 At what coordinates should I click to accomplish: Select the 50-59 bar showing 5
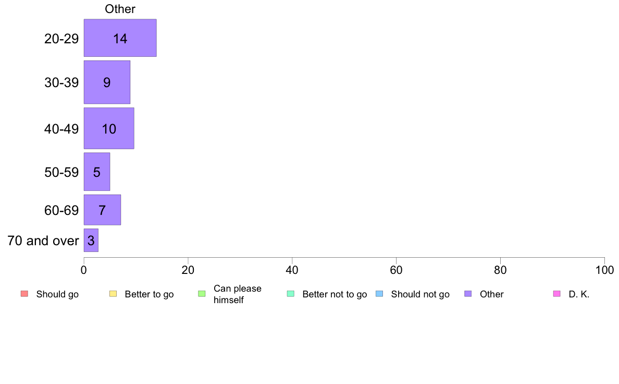point(97,172)
